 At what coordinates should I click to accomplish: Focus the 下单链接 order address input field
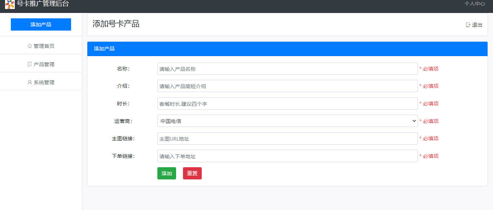(288, 156)
